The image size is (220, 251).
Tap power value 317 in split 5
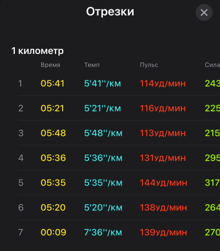pos(212,183)
